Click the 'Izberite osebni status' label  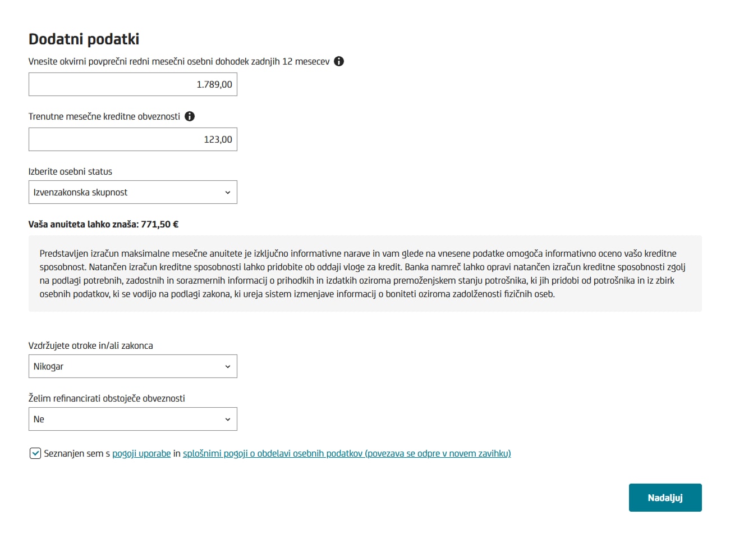pos(70,171)
